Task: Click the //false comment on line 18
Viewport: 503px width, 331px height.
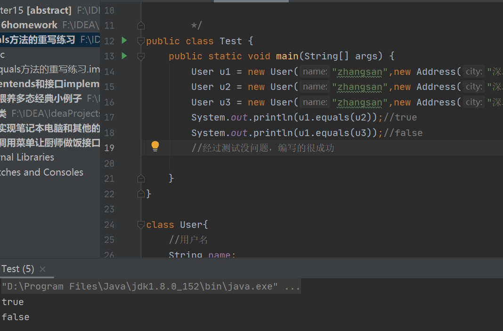Action: [403, 133]
